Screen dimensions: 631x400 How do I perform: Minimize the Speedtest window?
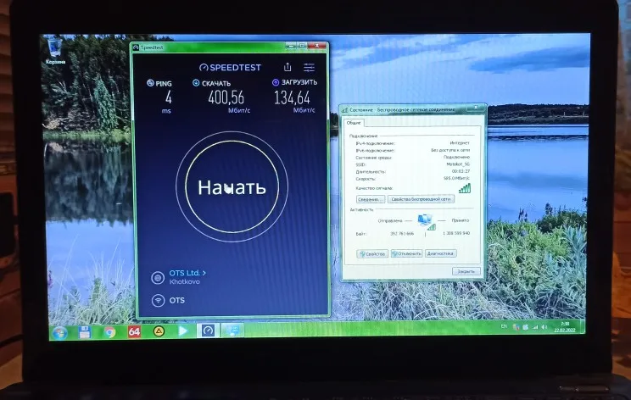[x=291, y=47]
